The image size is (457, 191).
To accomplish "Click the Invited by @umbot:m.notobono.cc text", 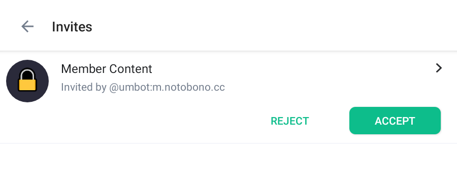I will 143,87.
